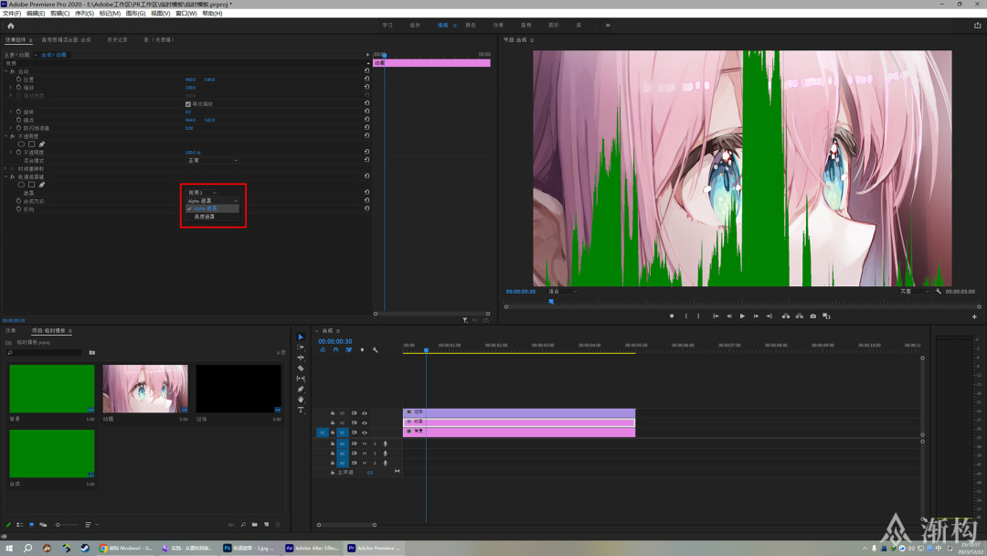The image size is (987, 556).
Task: Open timeline display settings wrench
Action: 375,350
